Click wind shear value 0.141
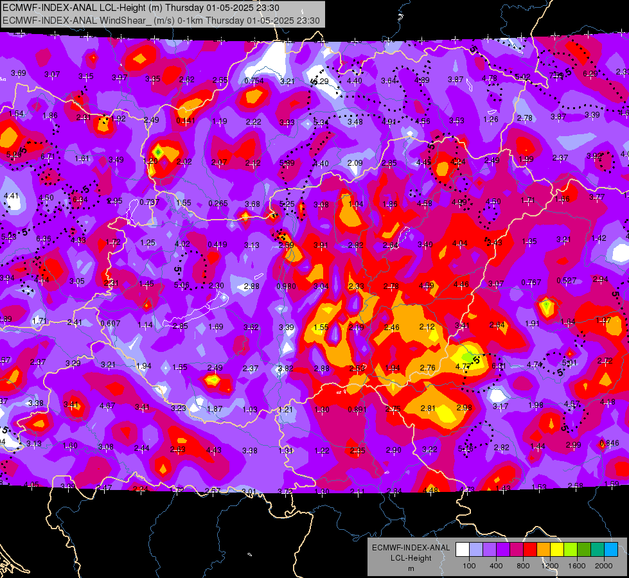The image size is (629, 578). (186, 120)
